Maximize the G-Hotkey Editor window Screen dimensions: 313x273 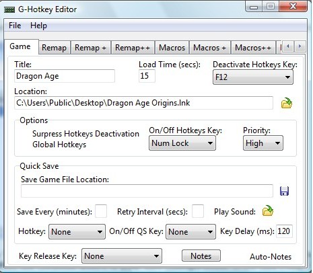click(271, 7)
